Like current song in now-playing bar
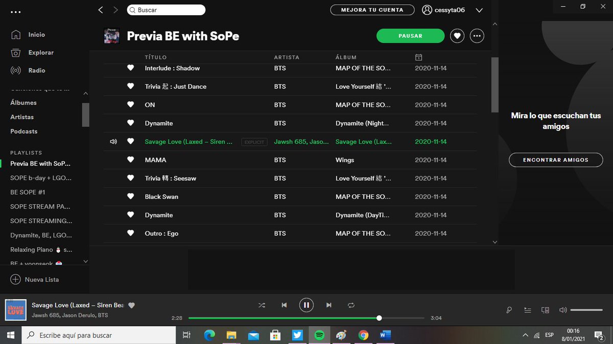Viewport: 613px width, 344px height. pyautogui.click(x=131, y=305)
